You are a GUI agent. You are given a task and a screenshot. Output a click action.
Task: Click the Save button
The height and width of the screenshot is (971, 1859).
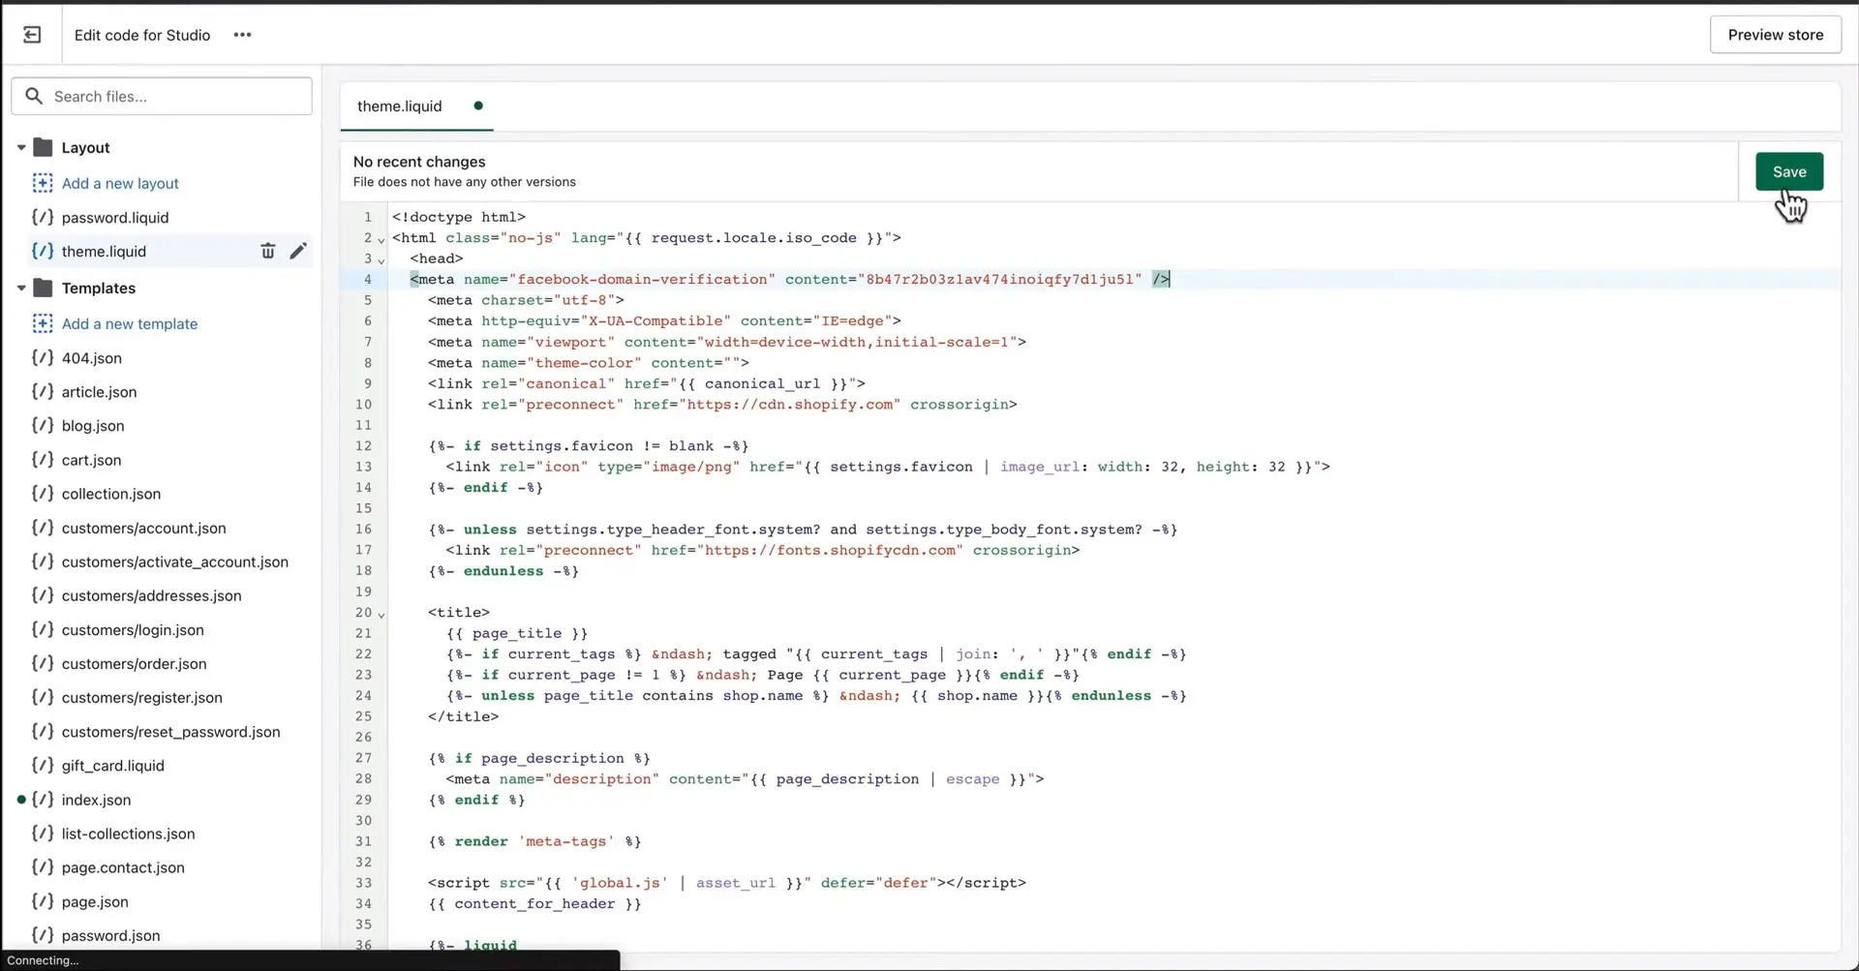(1788, 171)
